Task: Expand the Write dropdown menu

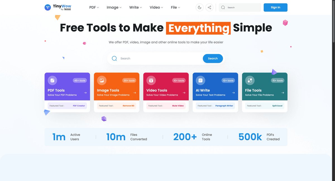Action: (x=136, y=8)
